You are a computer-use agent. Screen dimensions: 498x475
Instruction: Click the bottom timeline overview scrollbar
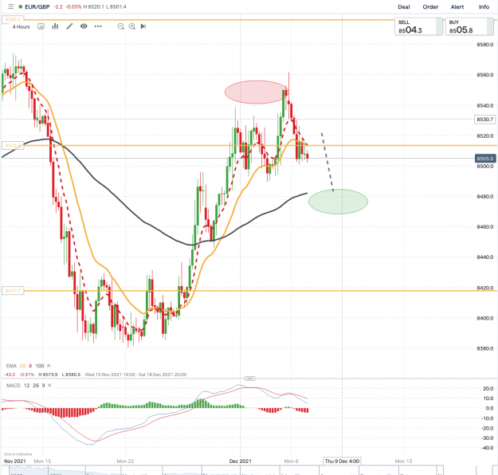pos(222,470)
